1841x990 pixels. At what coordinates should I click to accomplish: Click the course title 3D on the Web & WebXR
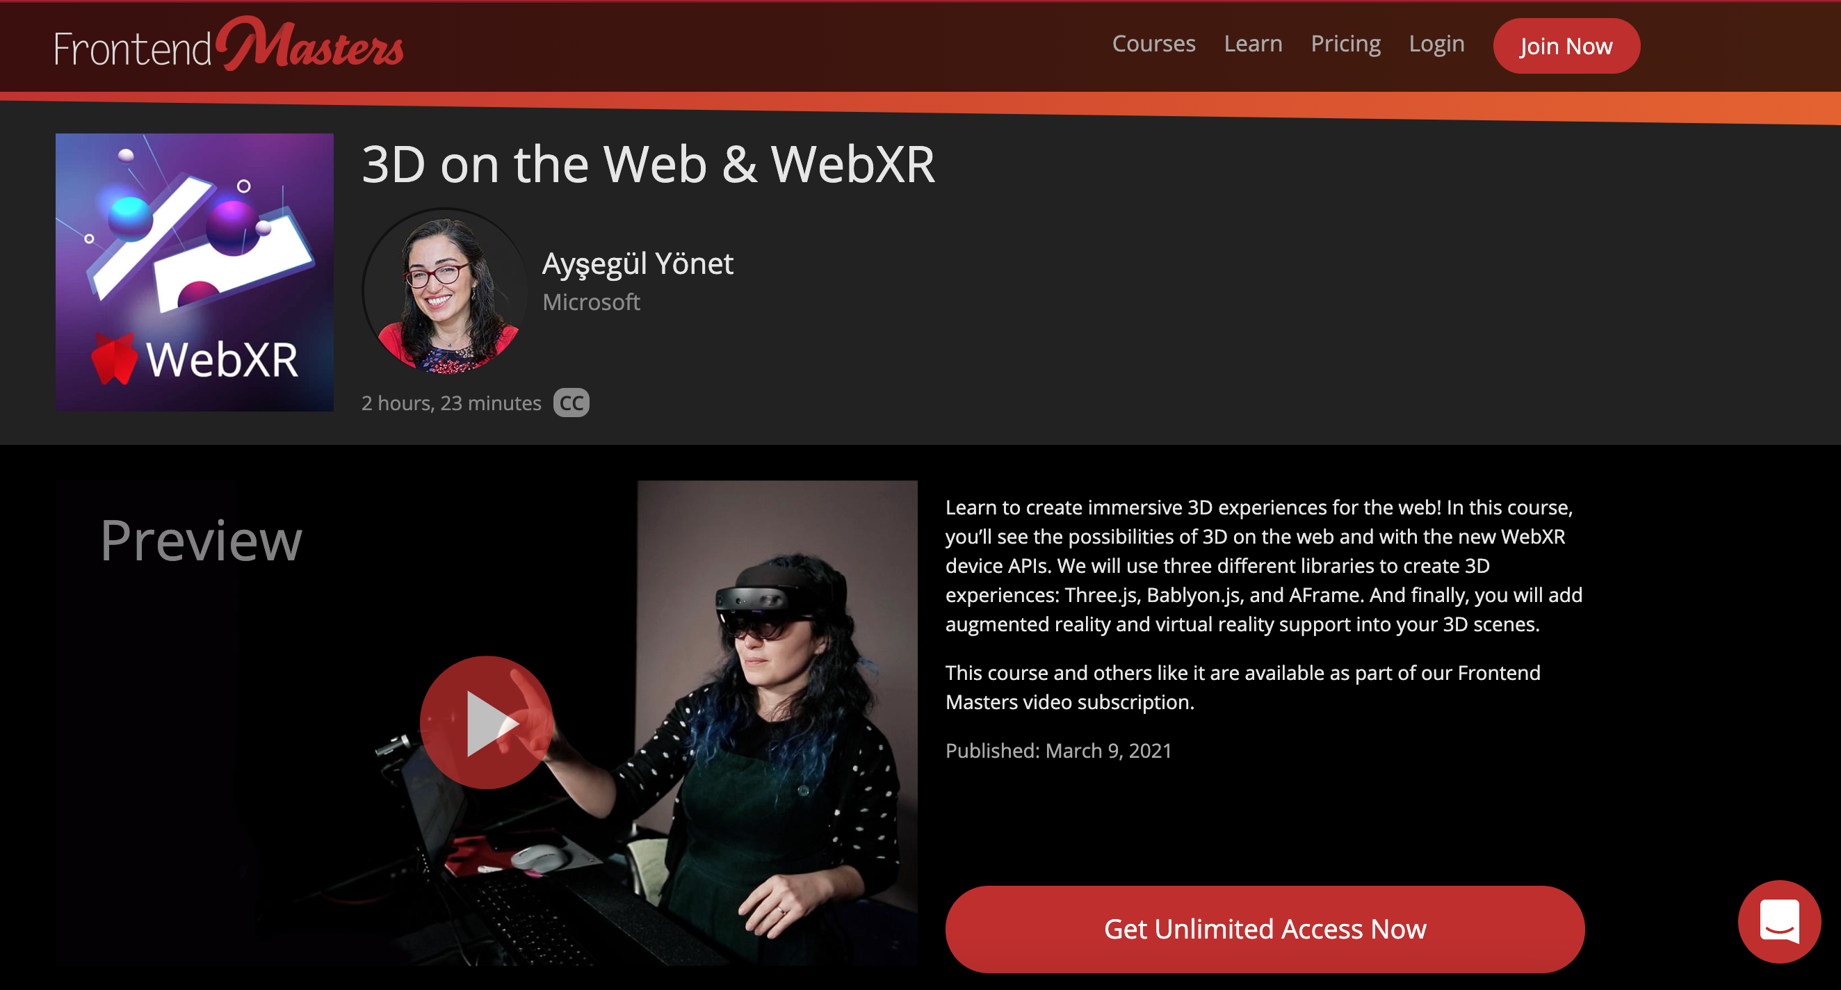coord(648,164)
